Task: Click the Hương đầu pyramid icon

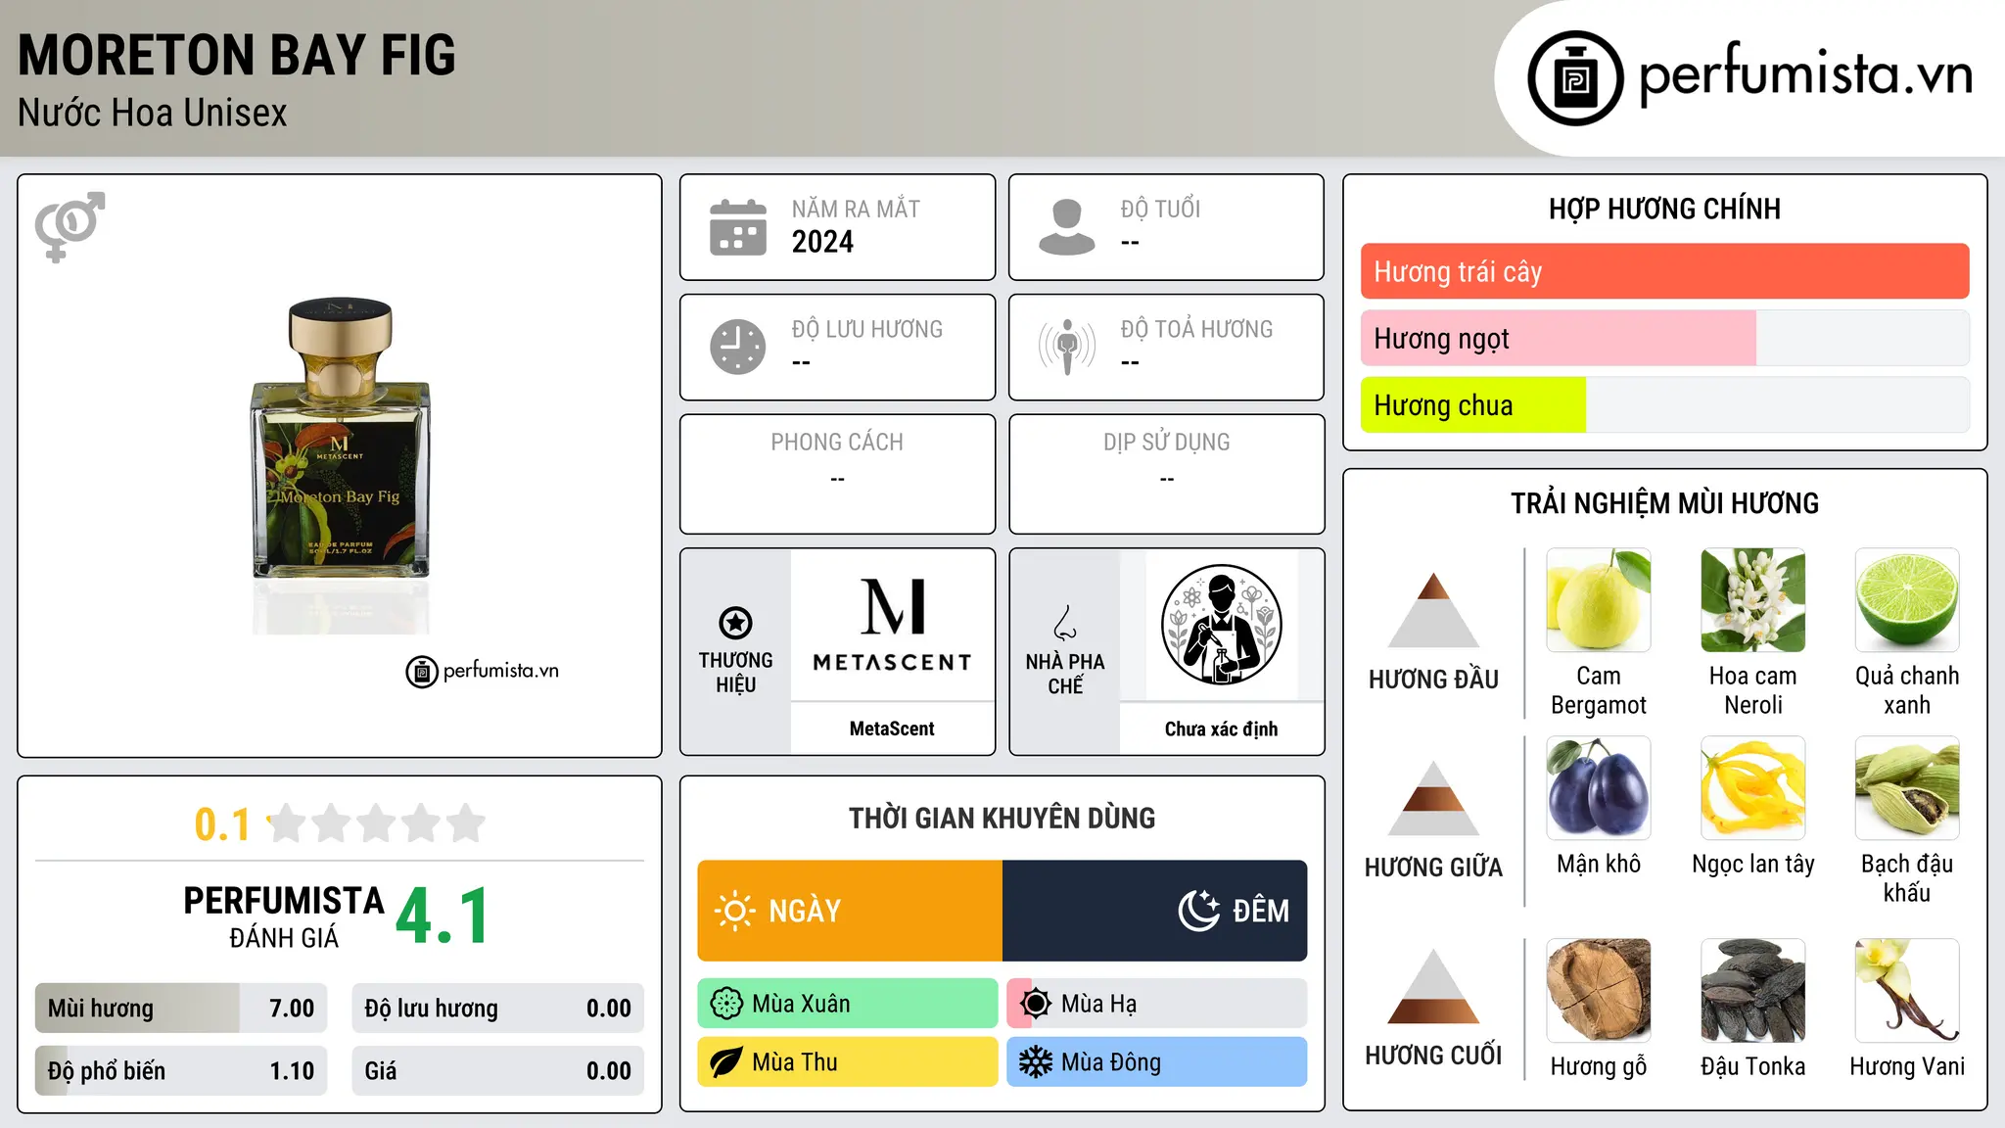Action: [1433, 610]
